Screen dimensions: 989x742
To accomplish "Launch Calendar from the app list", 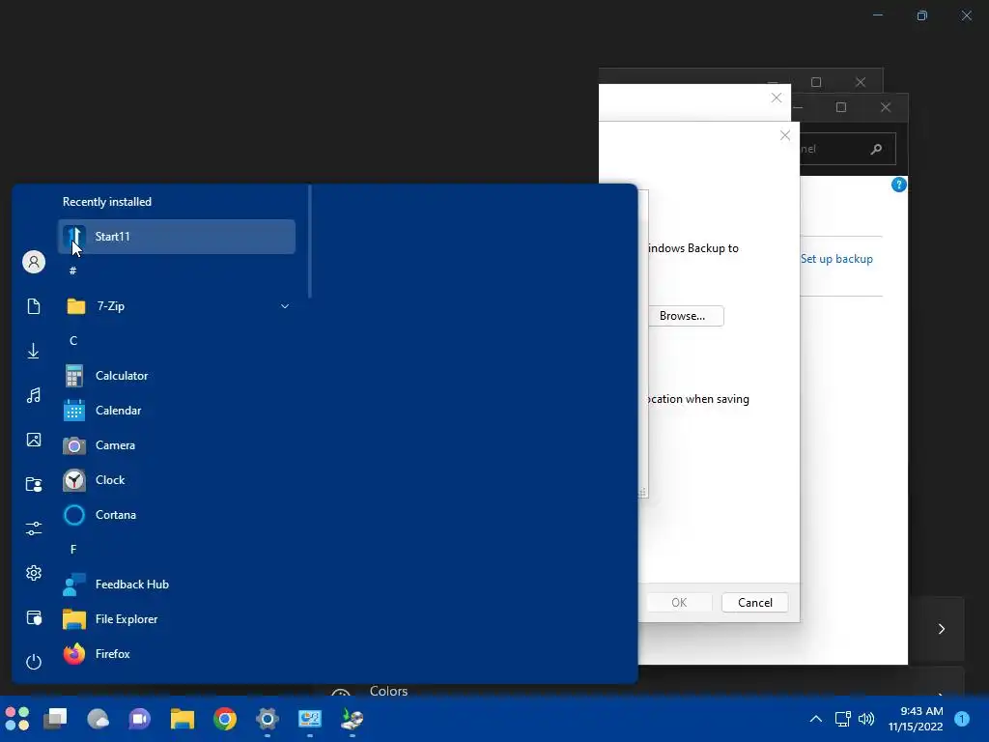I will point(177,411).
